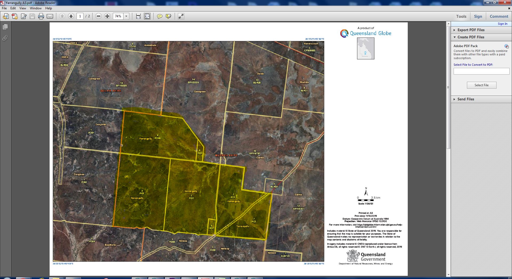This screenshot has height=279, width=512.
Task: Open the zoom percentage dropdown
Action: coord(126,16)
